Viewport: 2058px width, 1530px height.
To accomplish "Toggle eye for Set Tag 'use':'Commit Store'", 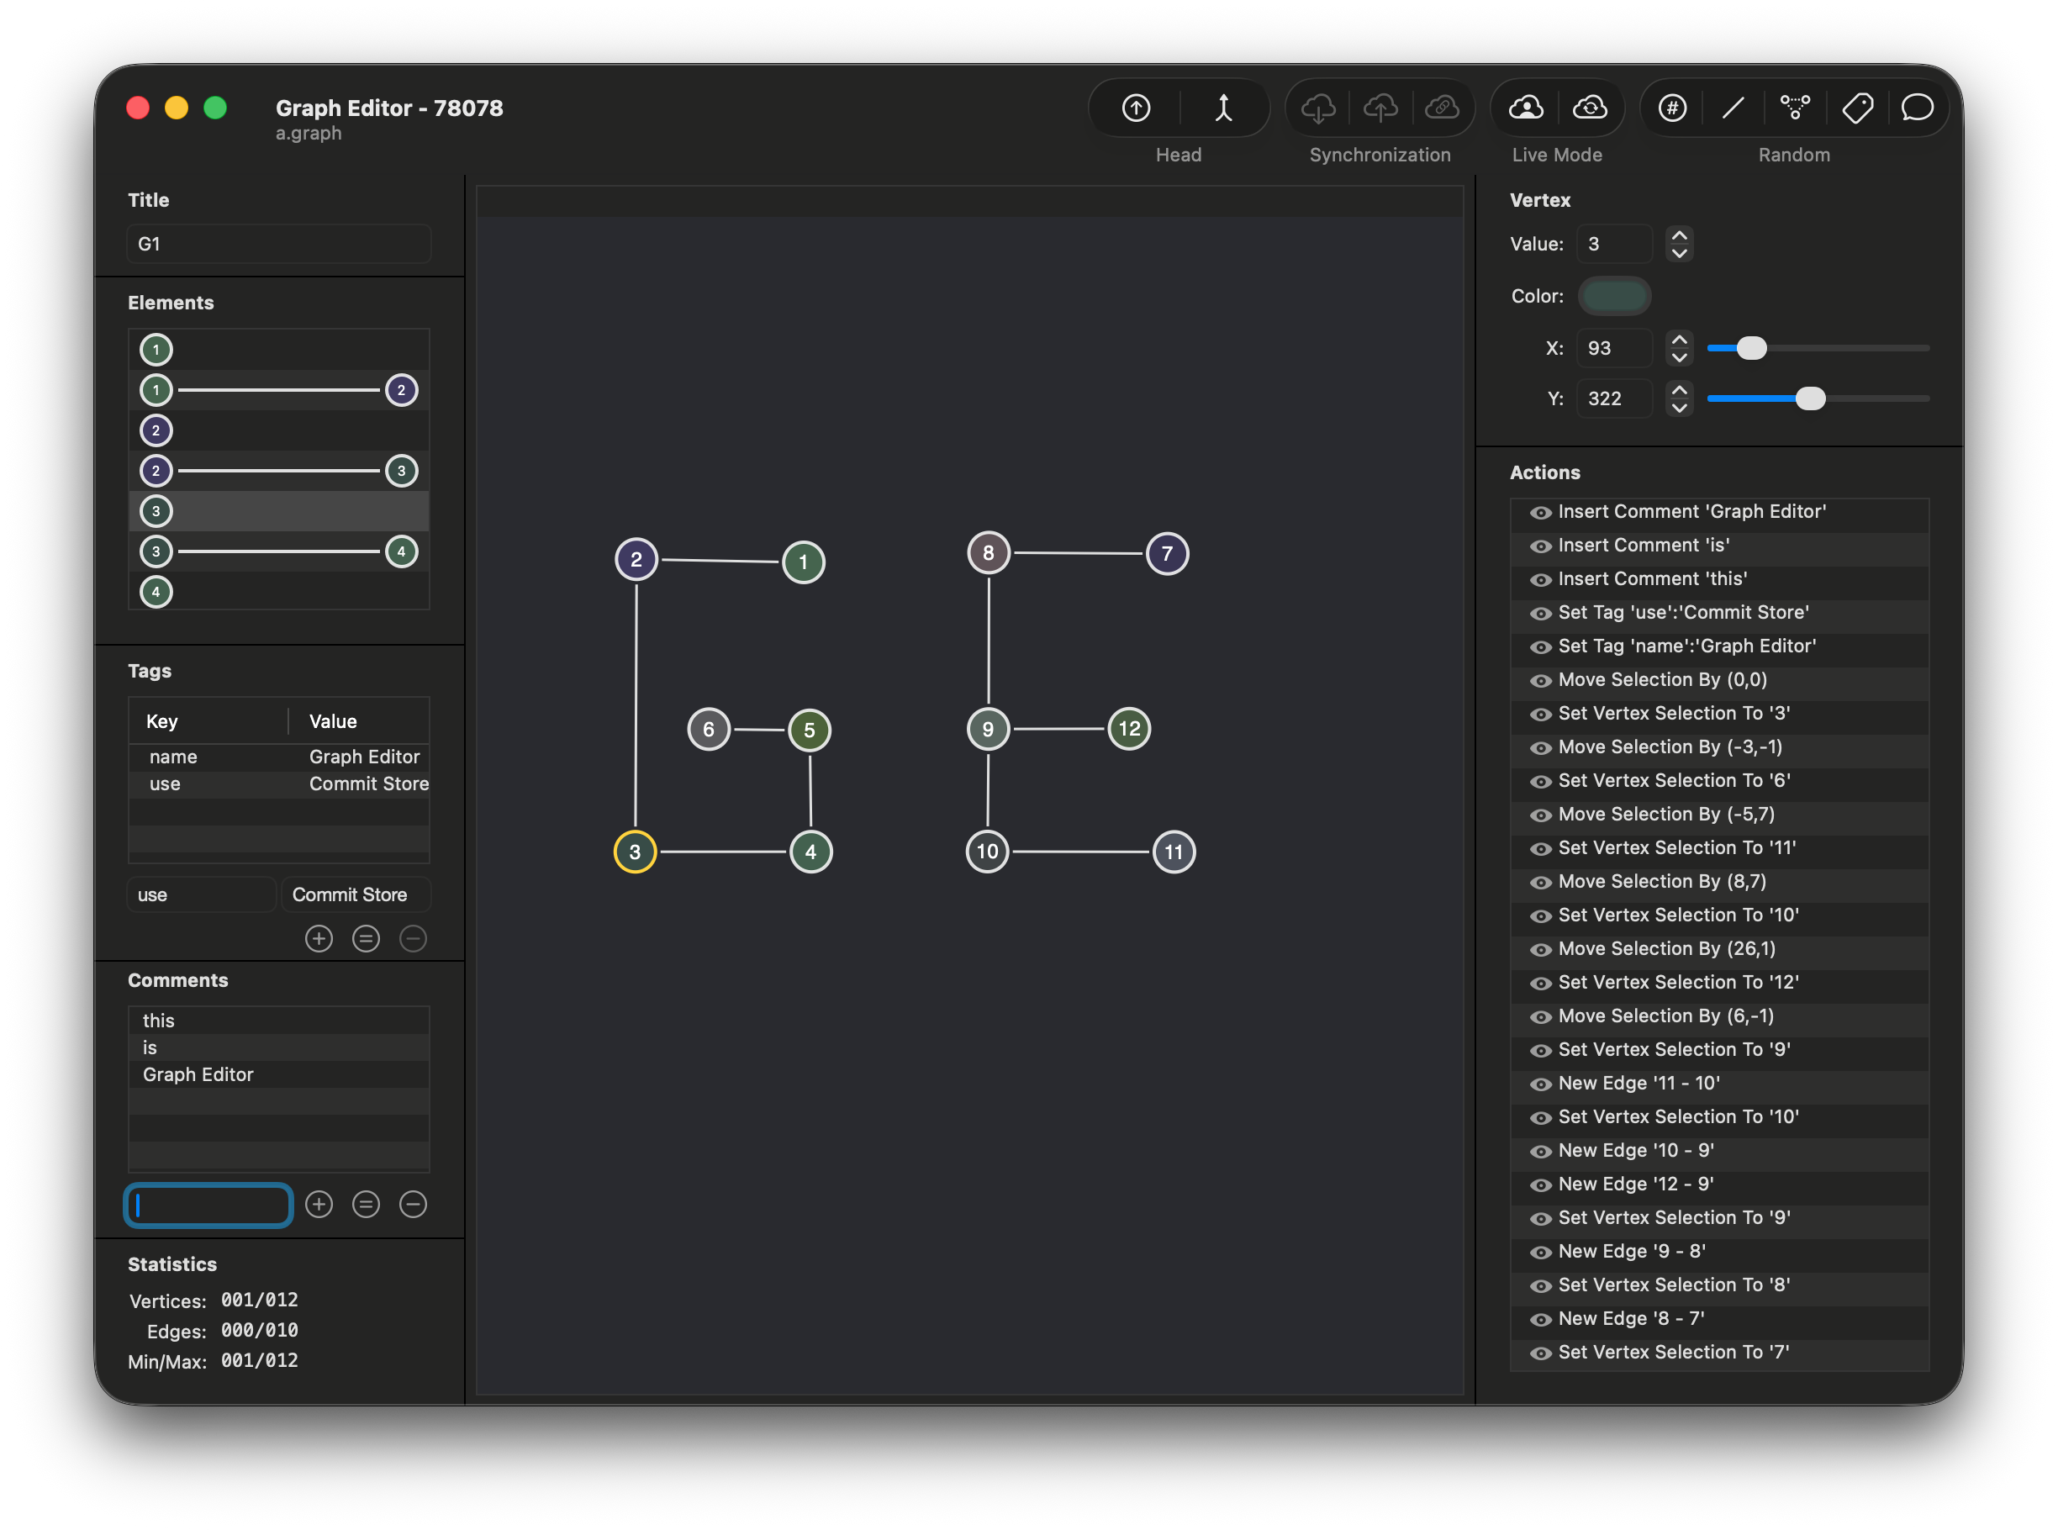I will tap(1540, 614).
